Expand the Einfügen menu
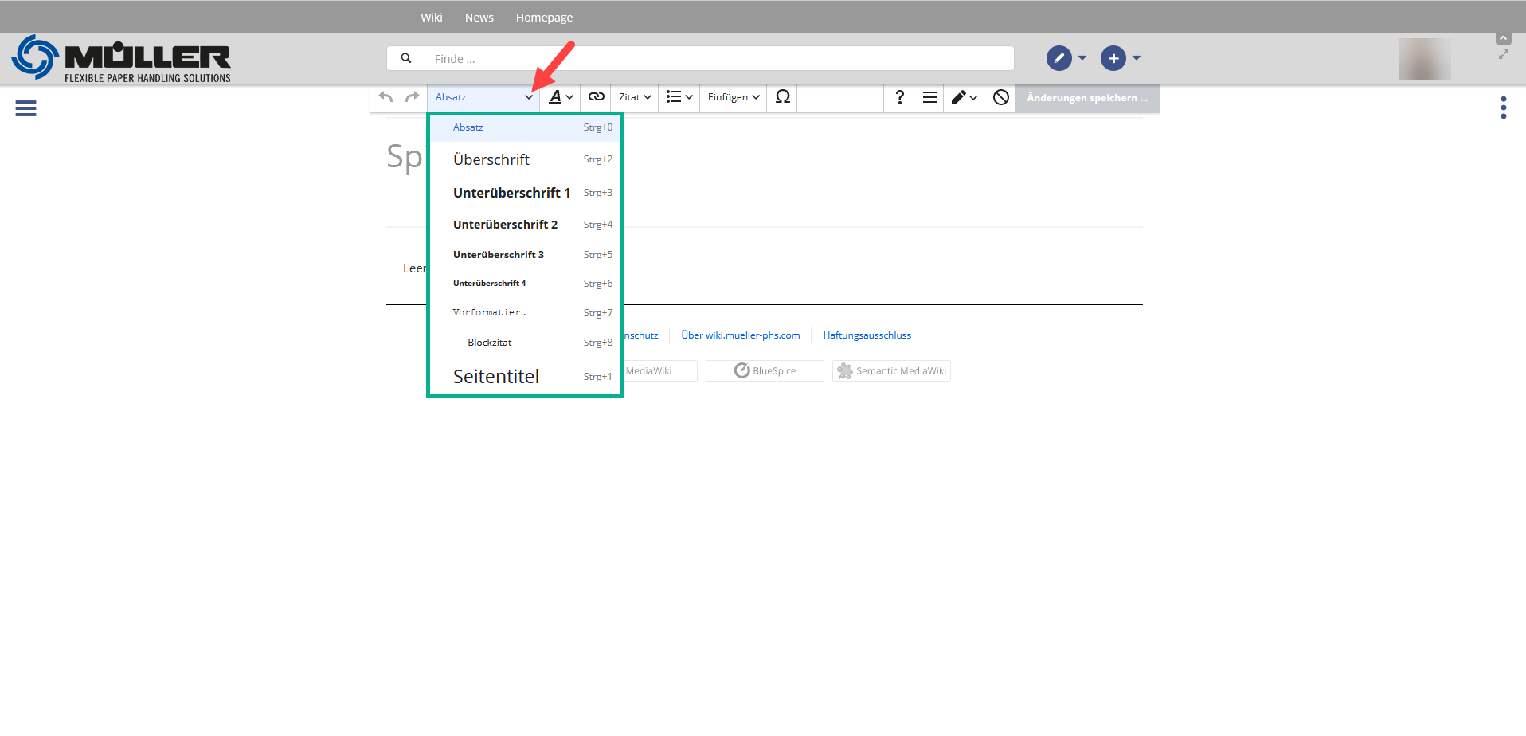Image resolution: width=1526 pixels, height=736 pixels. [x=733, y=97]
